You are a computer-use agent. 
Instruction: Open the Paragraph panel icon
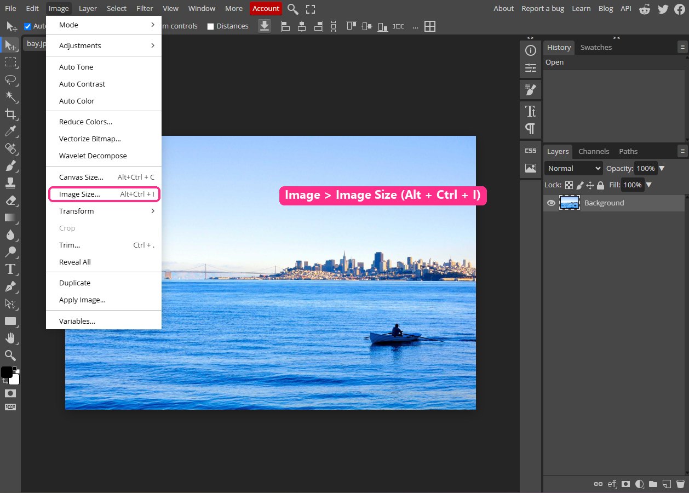click(x=530, y=129)
